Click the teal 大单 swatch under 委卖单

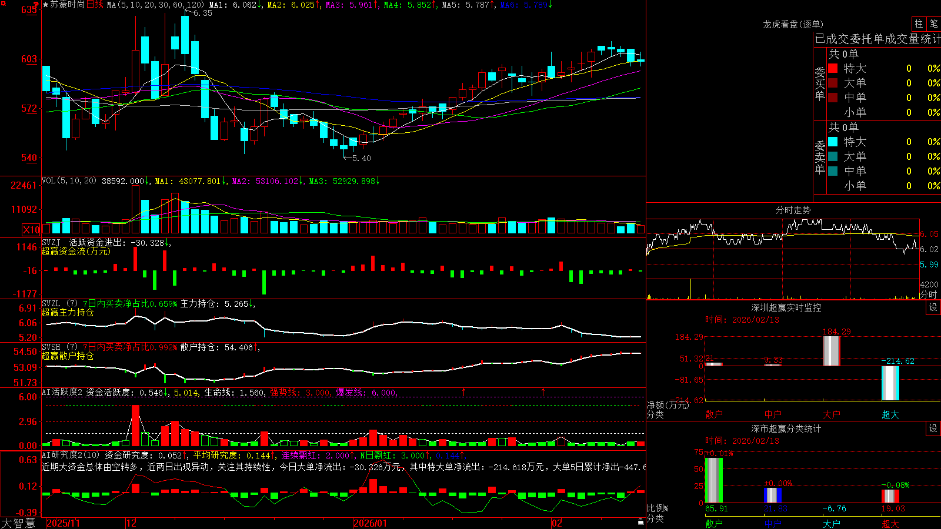833,156
